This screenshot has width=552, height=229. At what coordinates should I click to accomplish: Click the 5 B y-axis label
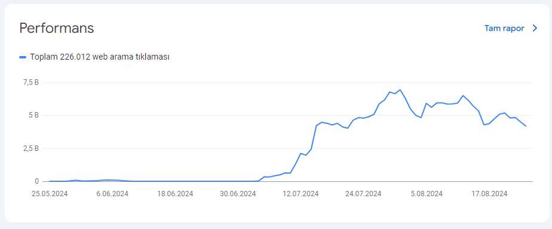coord(34,115)
